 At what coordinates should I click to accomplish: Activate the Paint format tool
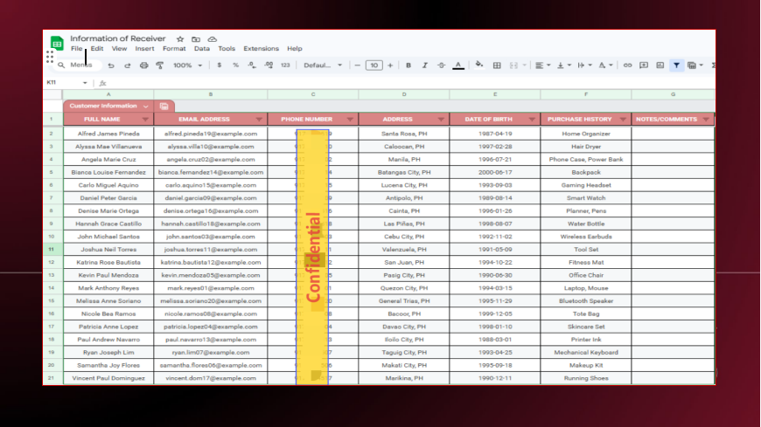click(x=160, y=65)
